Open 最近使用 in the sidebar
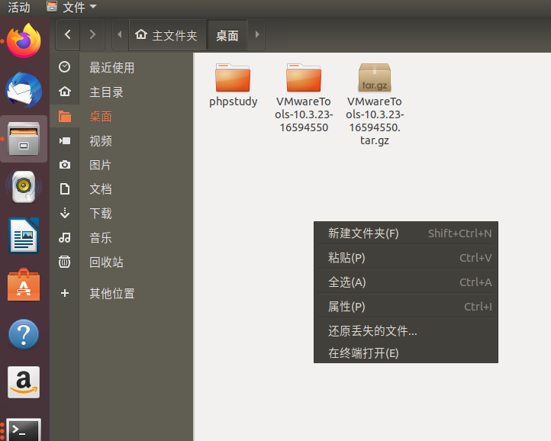The image size is (551, 441). [x=111, y=67]
